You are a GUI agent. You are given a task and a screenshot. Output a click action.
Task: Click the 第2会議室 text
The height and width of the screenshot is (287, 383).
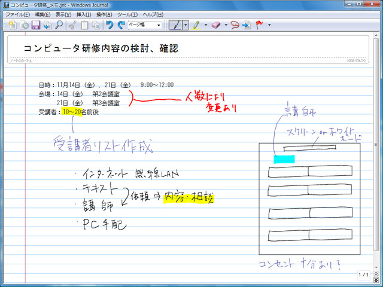[106, 94]
